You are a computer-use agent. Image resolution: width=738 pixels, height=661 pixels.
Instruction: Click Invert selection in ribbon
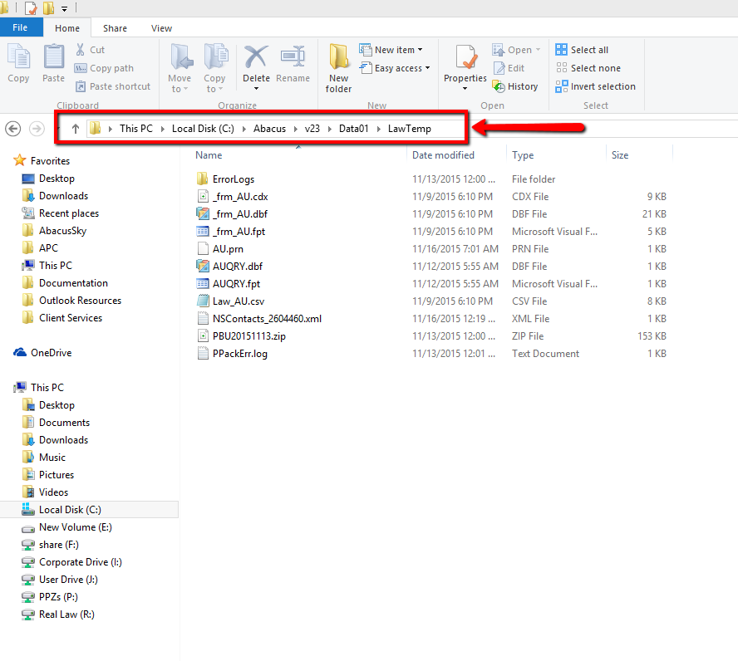point(595,86)
